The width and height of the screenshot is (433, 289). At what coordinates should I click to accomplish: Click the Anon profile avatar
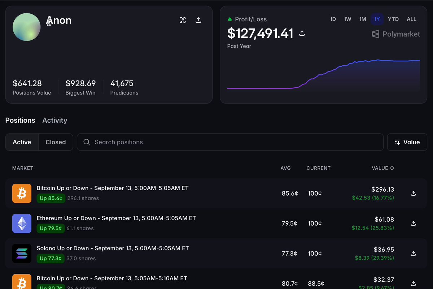pos(26,27)
